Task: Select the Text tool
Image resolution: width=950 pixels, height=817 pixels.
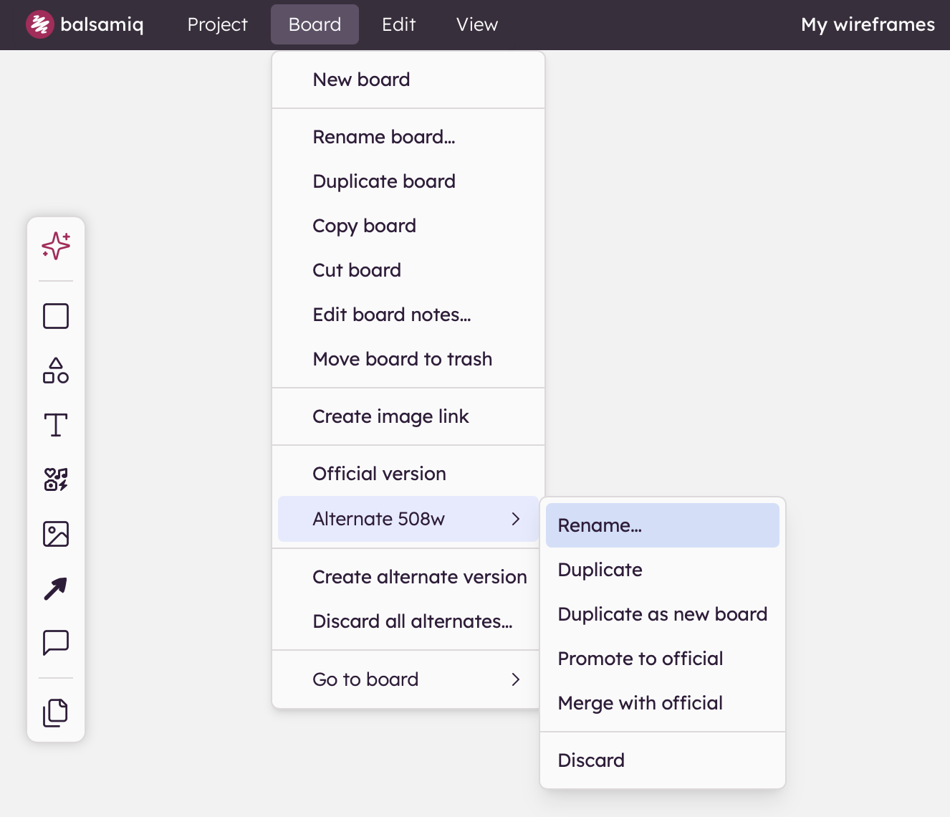Action: pos(56,425)
